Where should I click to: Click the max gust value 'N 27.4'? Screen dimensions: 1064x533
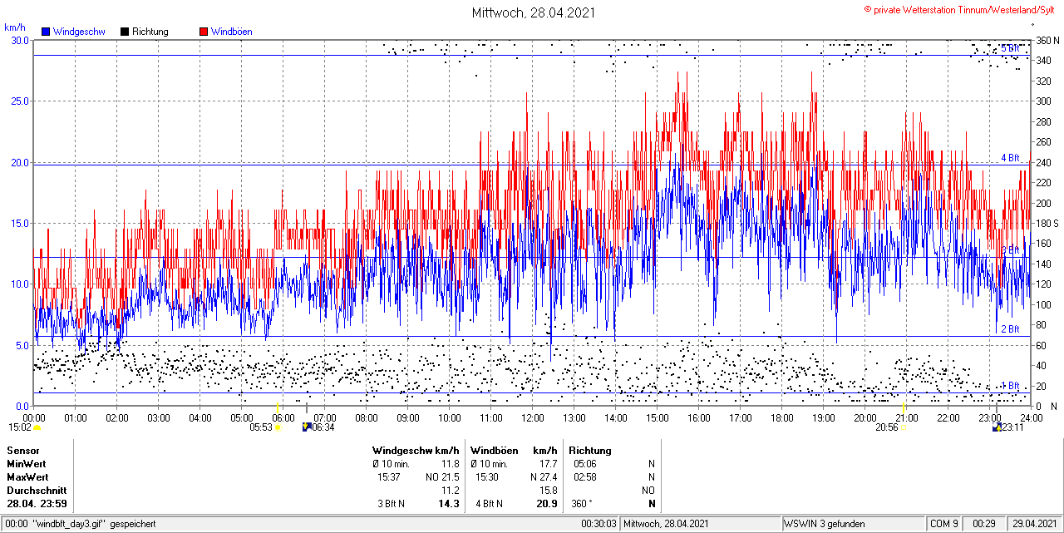coord(544,476)
